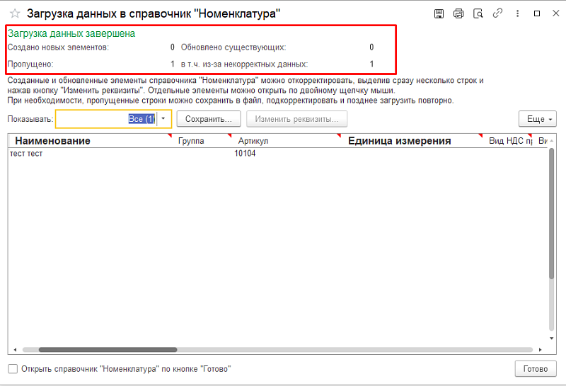Get link via chain icon
The image size is (566, 386).
(x=498, y=13)
